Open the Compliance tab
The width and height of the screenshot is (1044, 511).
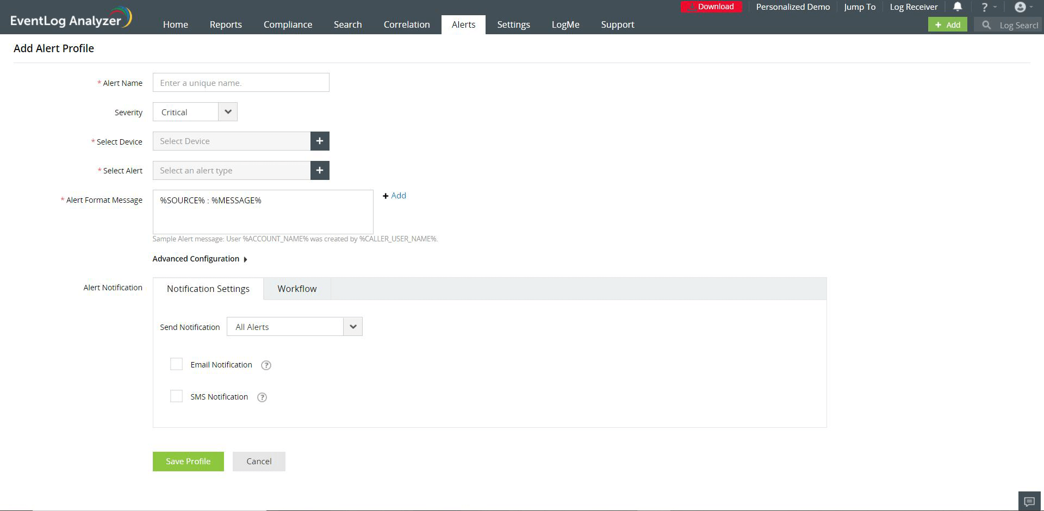(x=288, y=24)
